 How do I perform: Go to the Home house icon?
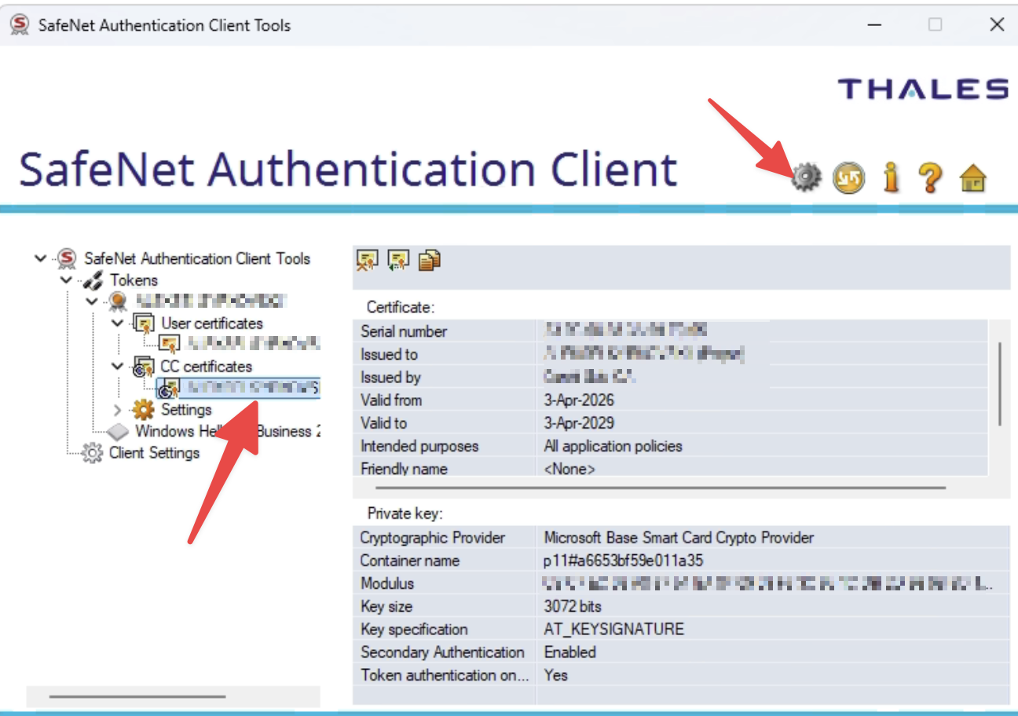pyautogui.click(x=972, y=178)
